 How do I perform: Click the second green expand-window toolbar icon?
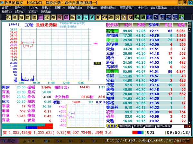point(143,17)
